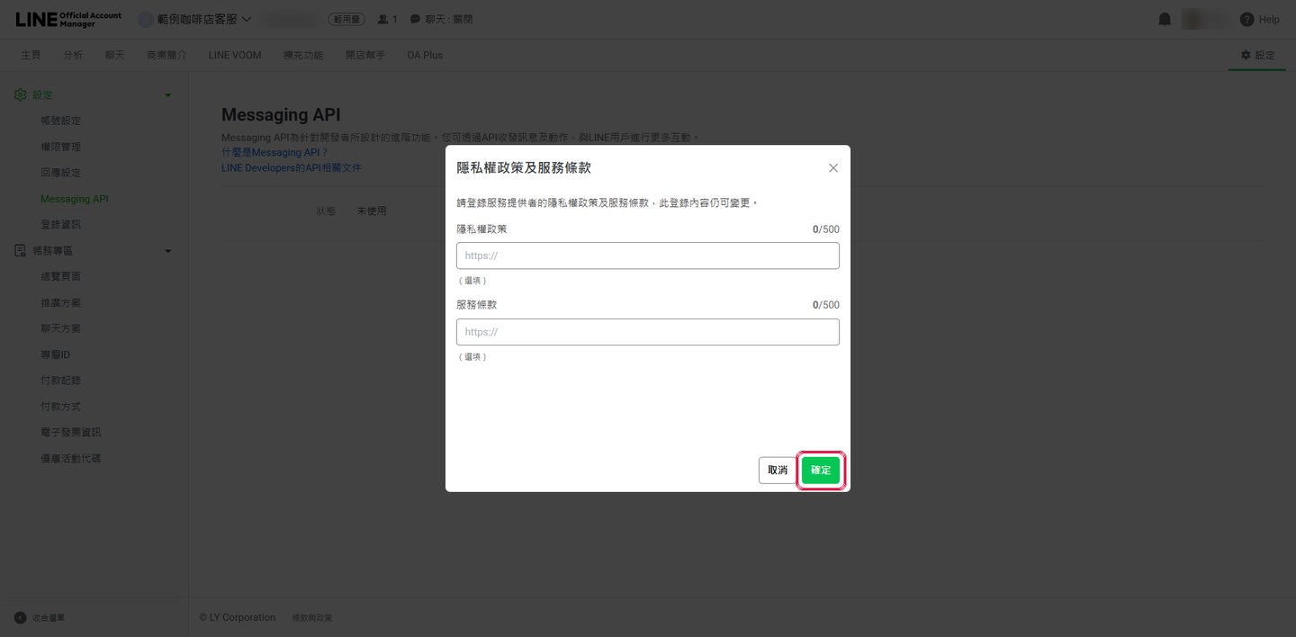The image size is (1296, 637).
Task: Open the LINE VOOM tab
Action: pos(235,55)
